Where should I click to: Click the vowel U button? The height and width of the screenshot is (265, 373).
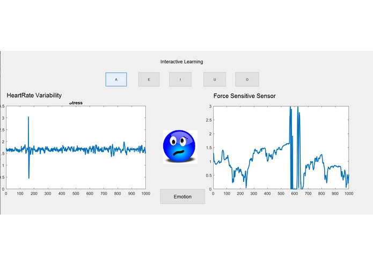coord(215,79)
